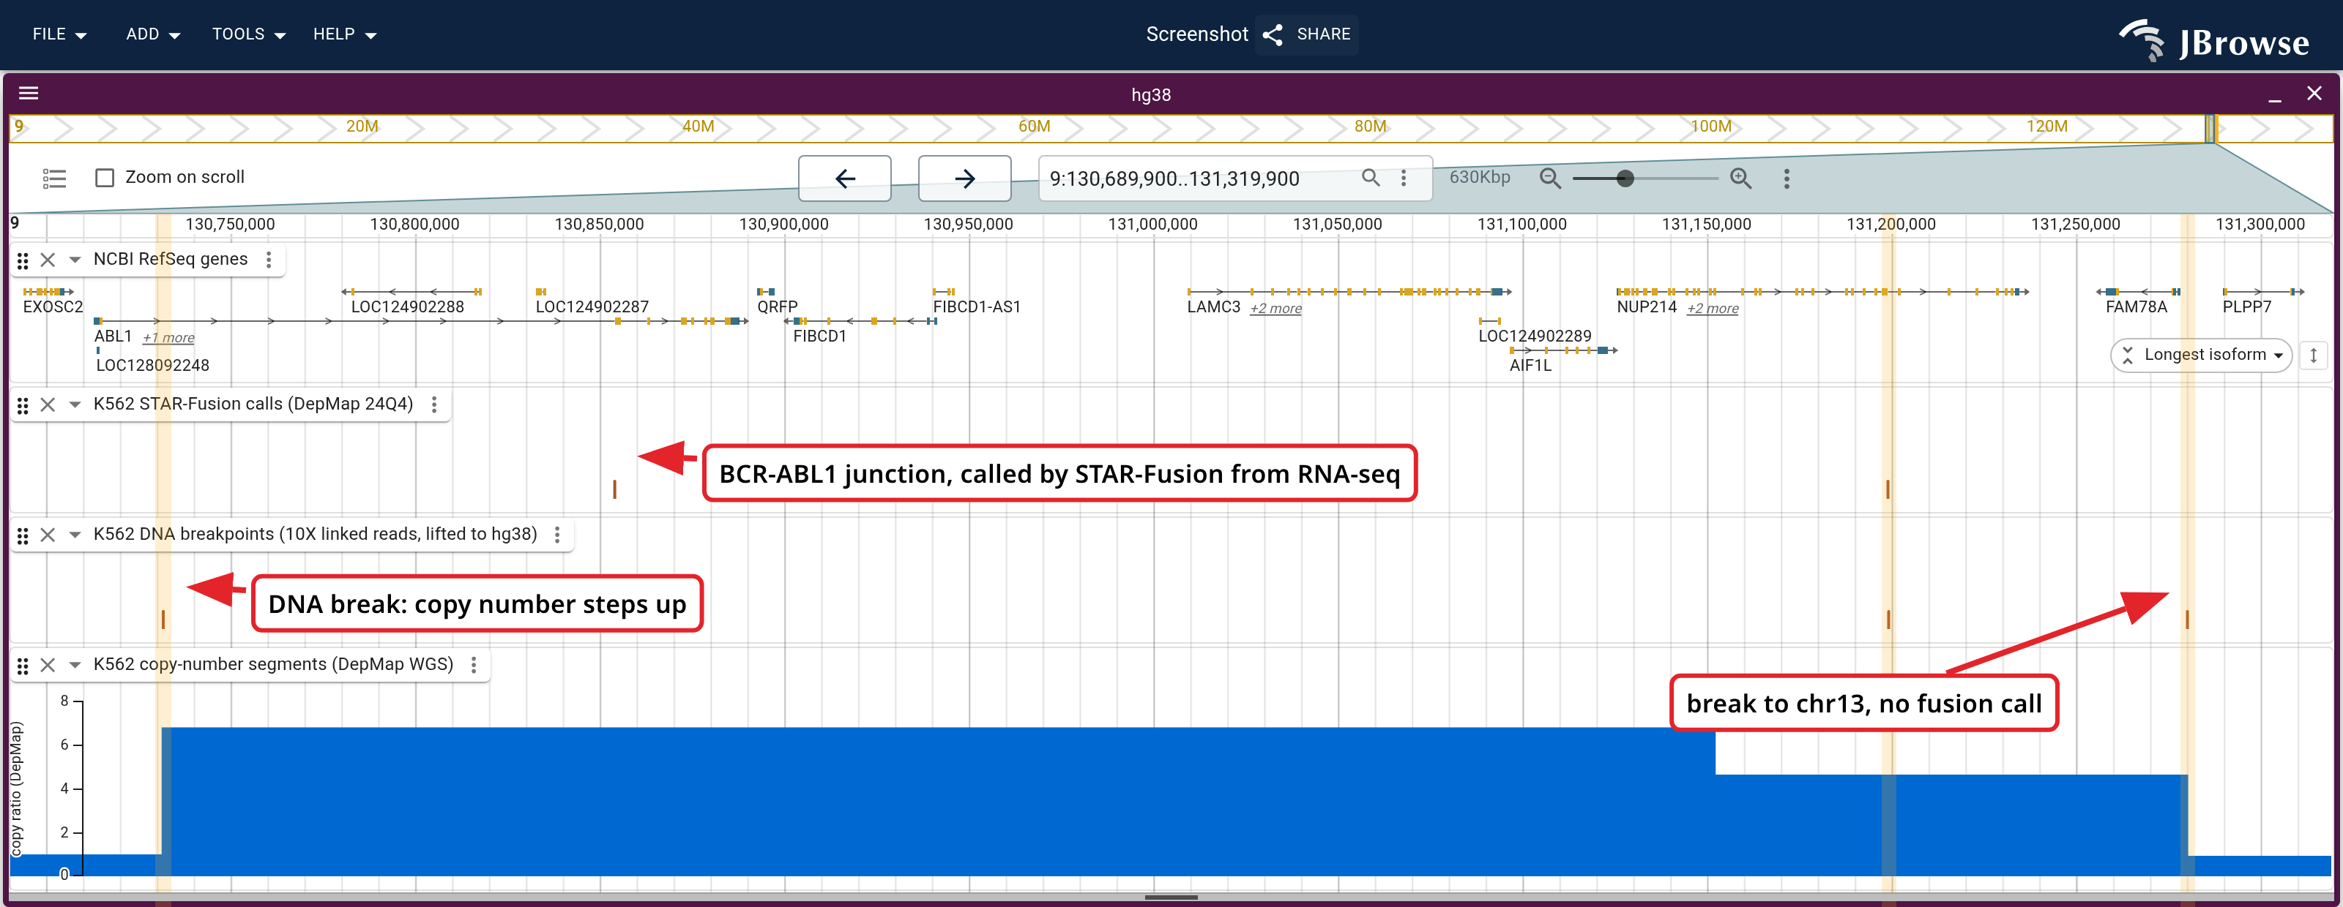Click the leftmost DNA breakpoint marker
Screen dimensions: 2343x907
click(163, 619)
